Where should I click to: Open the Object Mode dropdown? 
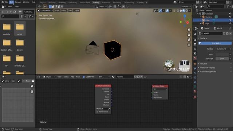pyautogui.click(x=45, y=11)
